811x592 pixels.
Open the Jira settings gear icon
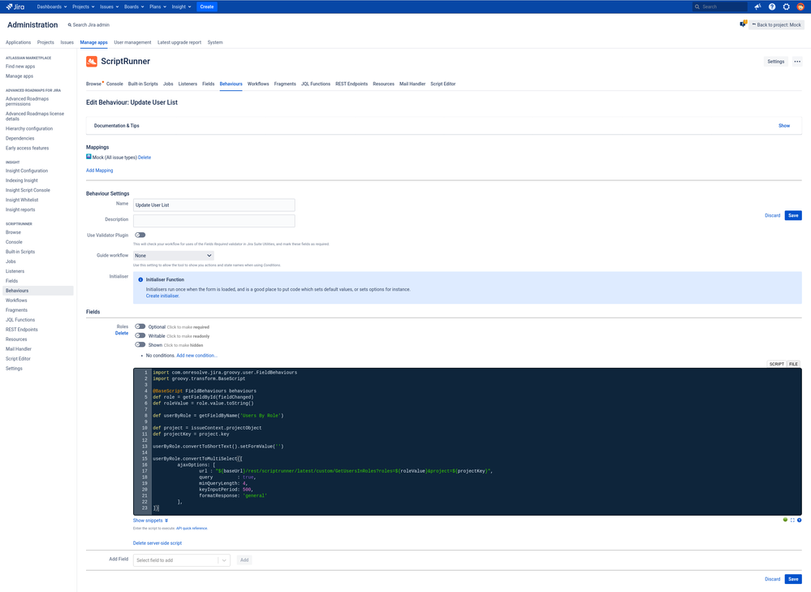tap(786, 6)
